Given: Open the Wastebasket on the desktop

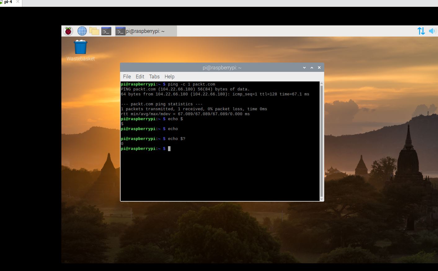Looking at the screenshot, I should point(80,46).
